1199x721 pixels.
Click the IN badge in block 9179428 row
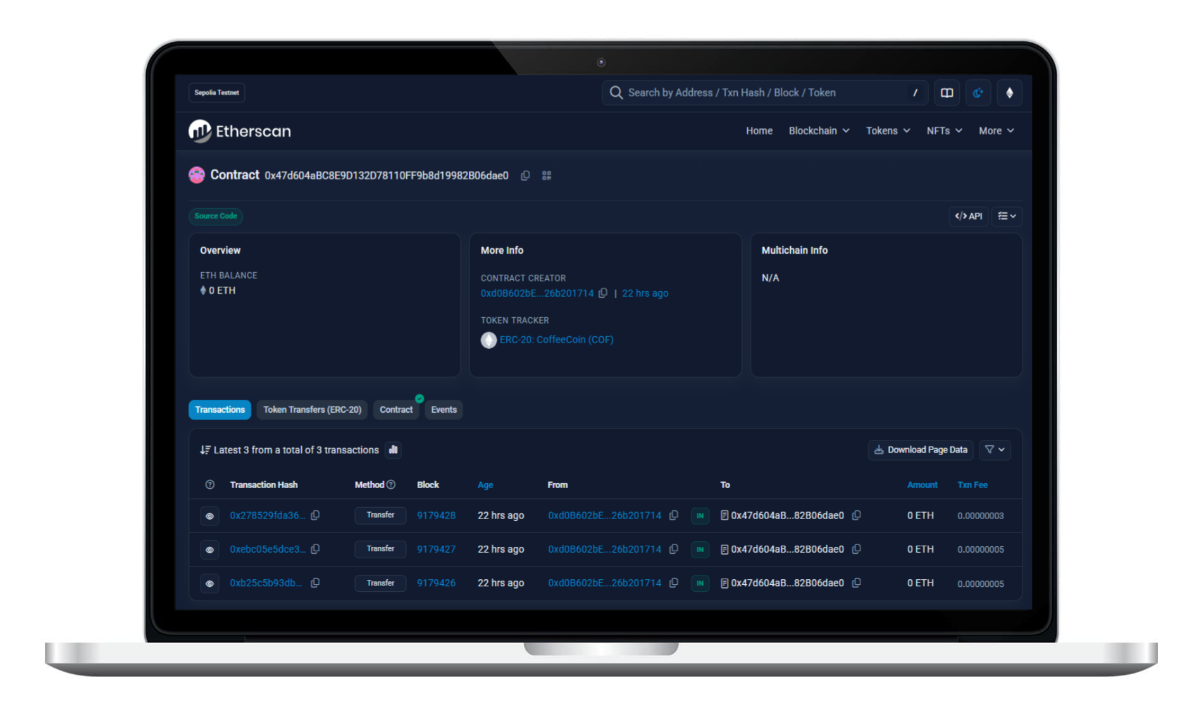[x=700, y=516]
